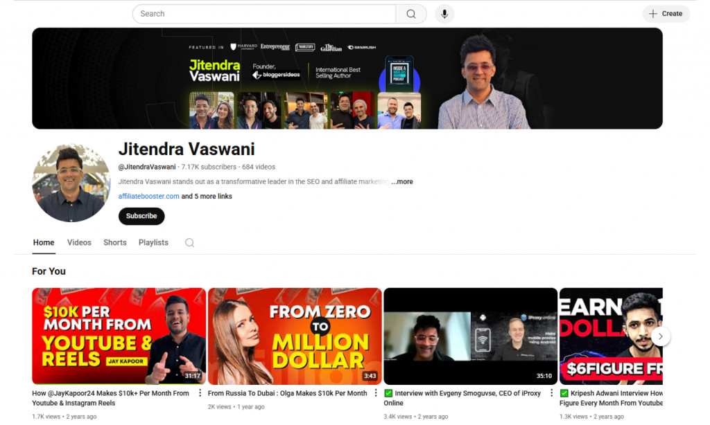Expand channel description with ...more
Screen dimensions: 710x425
click(x=402, y=182)
